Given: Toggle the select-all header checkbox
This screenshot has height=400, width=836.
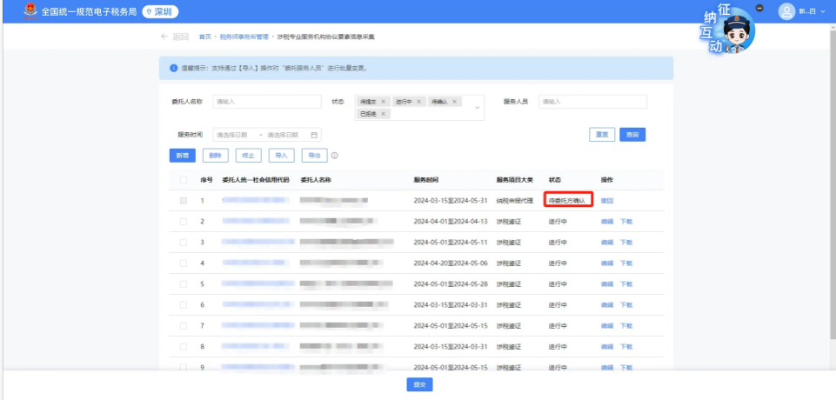Looking at the screenshot, I should pos(184,180).
